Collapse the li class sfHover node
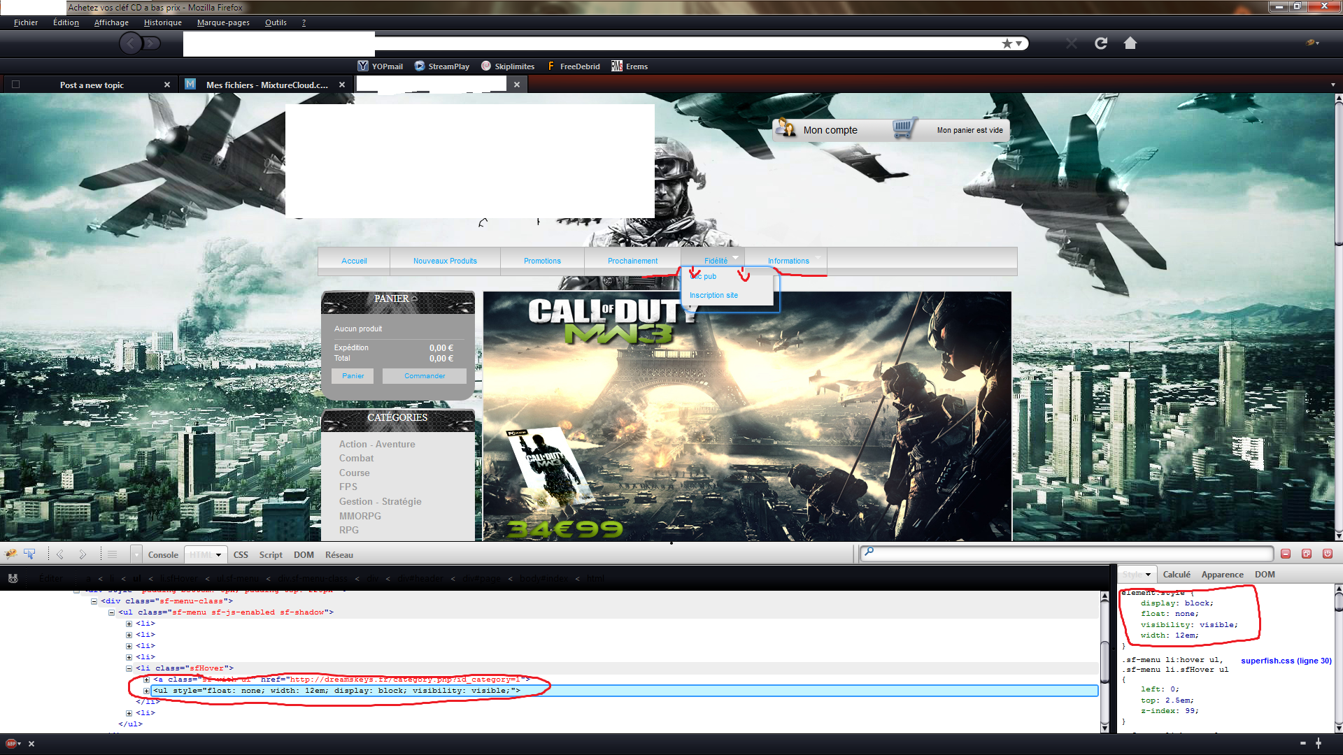Viewport: 1343px width, 755px height. 129,668
